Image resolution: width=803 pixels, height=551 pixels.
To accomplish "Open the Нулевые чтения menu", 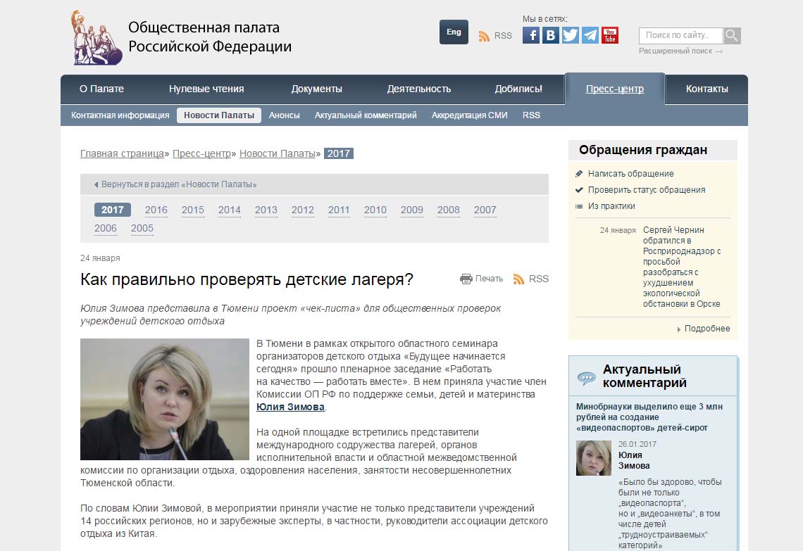I will tap(206, 89).
